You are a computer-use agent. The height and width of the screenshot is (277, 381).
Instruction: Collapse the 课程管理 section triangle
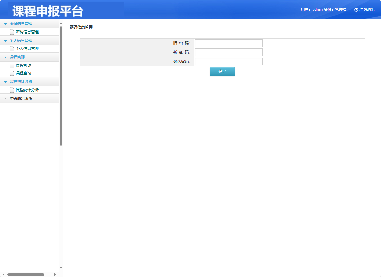pyautogui.click(x=5, y=57)
